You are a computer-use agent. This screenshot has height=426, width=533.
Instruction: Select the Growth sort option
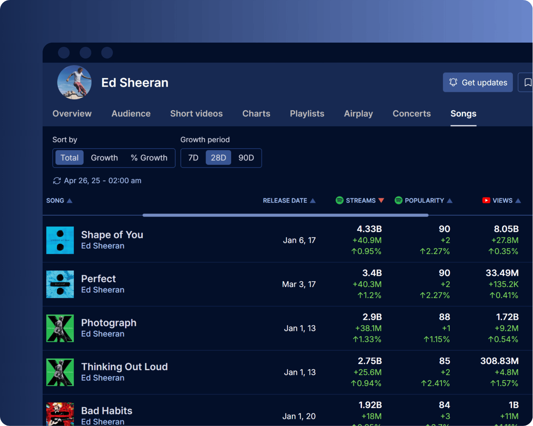[x=104, y=158]
